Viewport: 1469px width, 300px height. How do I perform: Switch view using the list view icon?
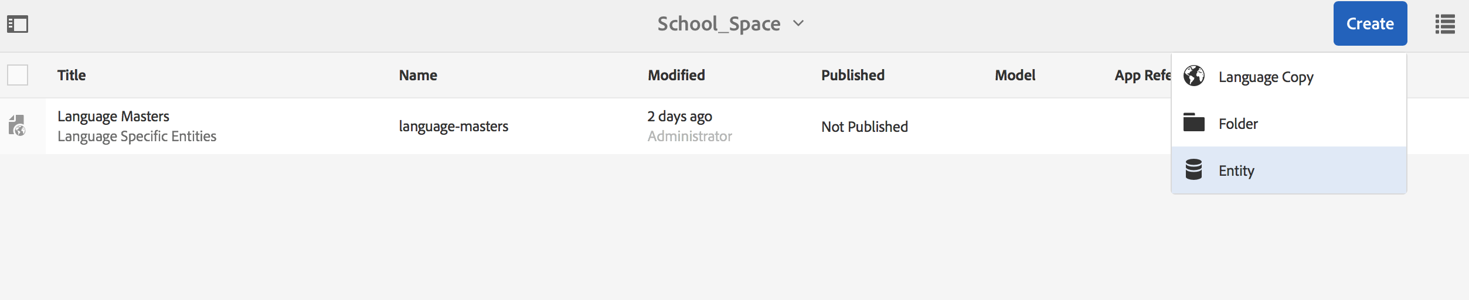[1444, 24]
